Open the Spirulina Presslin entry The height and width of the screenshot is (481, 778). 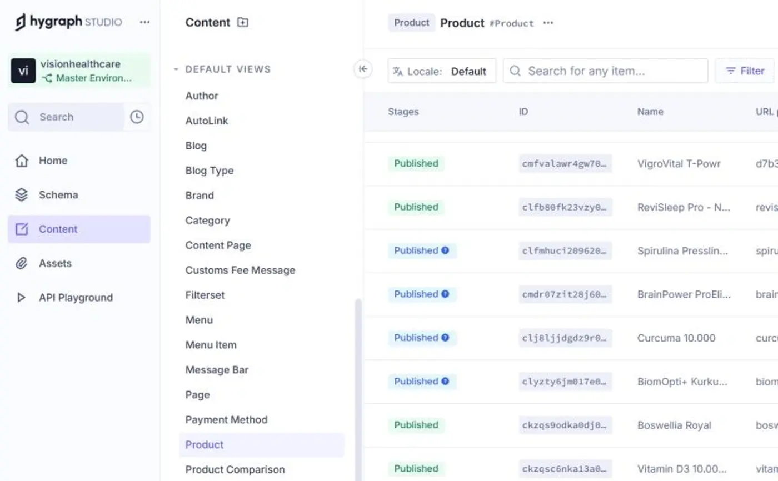[x=682, y=251]
